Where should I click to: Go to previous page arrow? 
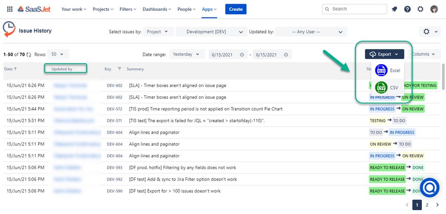(x=407, y=205)
